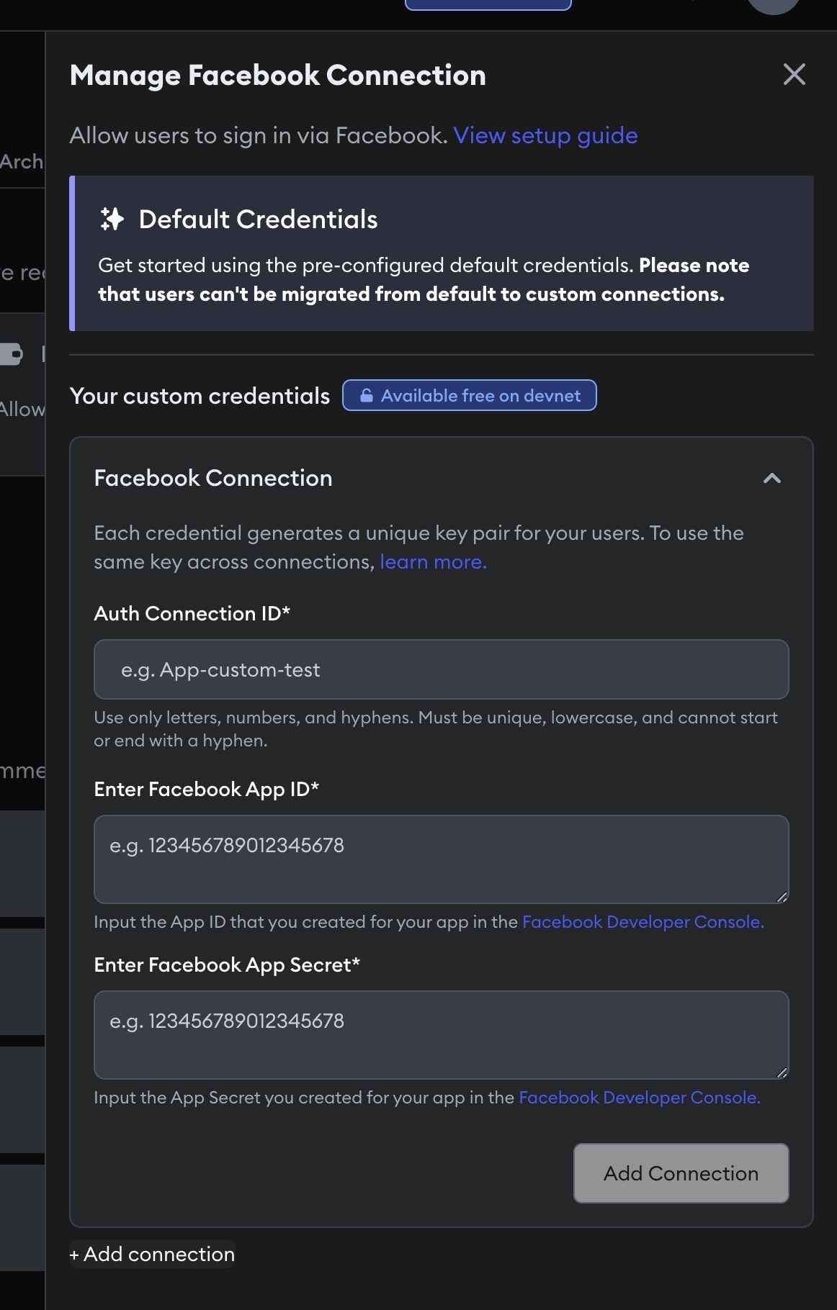Click the hyphen rules hint under Auth Connection ID

tap(436, 729)
